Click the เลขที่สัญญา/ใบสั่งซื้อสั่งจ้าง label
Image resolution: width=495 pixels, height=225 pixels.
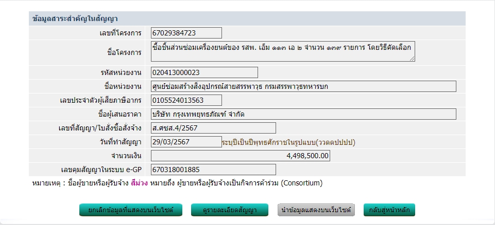click(101, 128)
